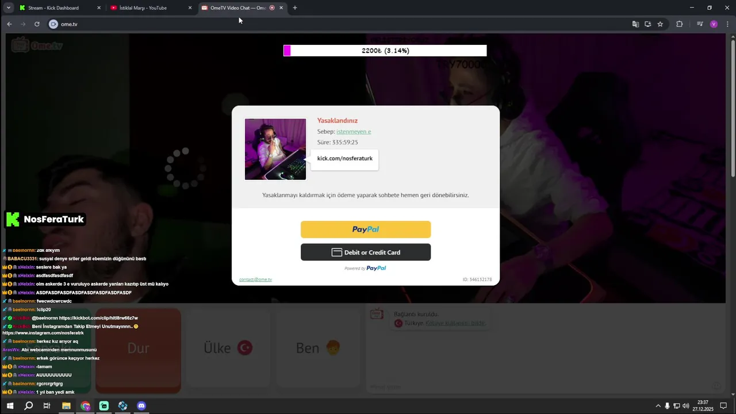Click the ID: 346132178 text

click(x=477, y=279)
